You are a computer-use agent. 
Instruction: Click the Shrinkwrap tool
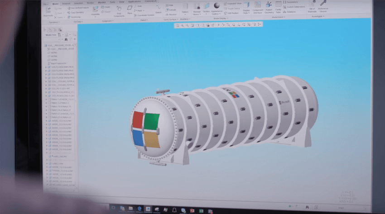pyautogui.click(x=74, y=17)
